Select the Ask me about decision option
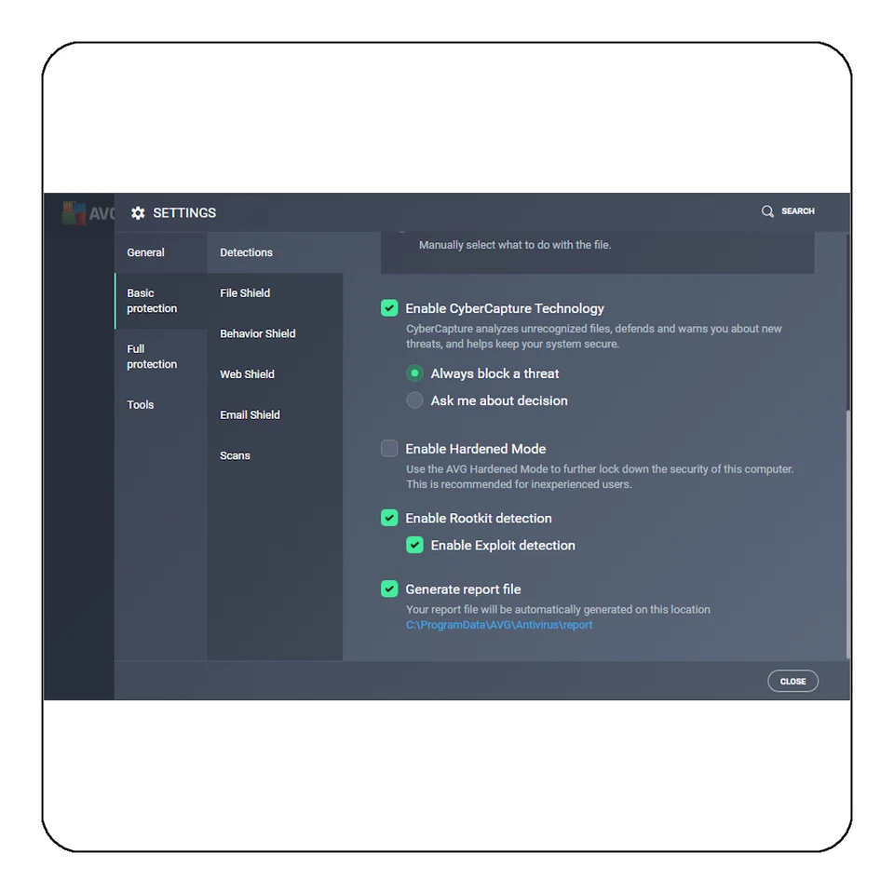 pyautogui.click(x=414, y=400)
